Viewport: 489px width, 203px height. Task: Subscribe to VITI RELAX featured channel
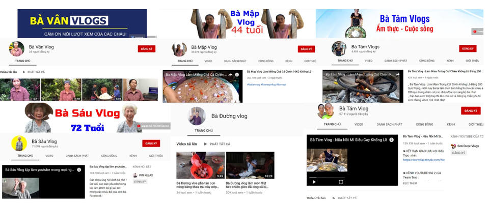point(140,182)
